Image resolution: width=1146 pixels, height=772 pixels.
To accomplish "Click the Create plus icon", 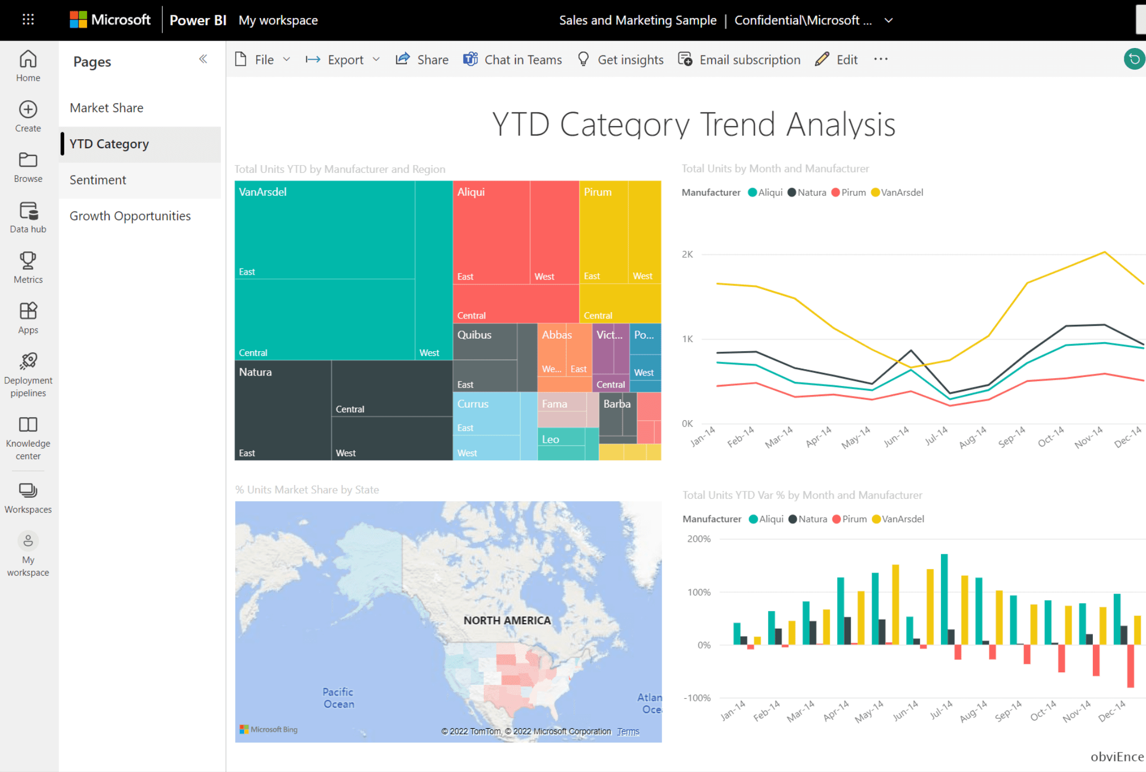I will click(x=28, y=110).
